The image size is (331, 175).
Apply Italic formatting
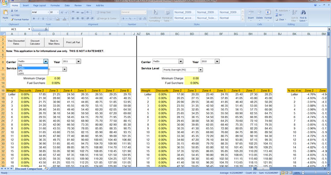tap(38, 19)
